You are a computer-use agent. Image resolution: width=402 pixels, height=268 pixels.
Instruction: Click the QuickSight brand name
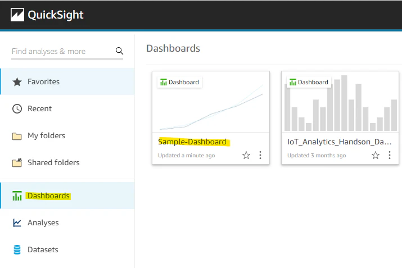[56, 15]
